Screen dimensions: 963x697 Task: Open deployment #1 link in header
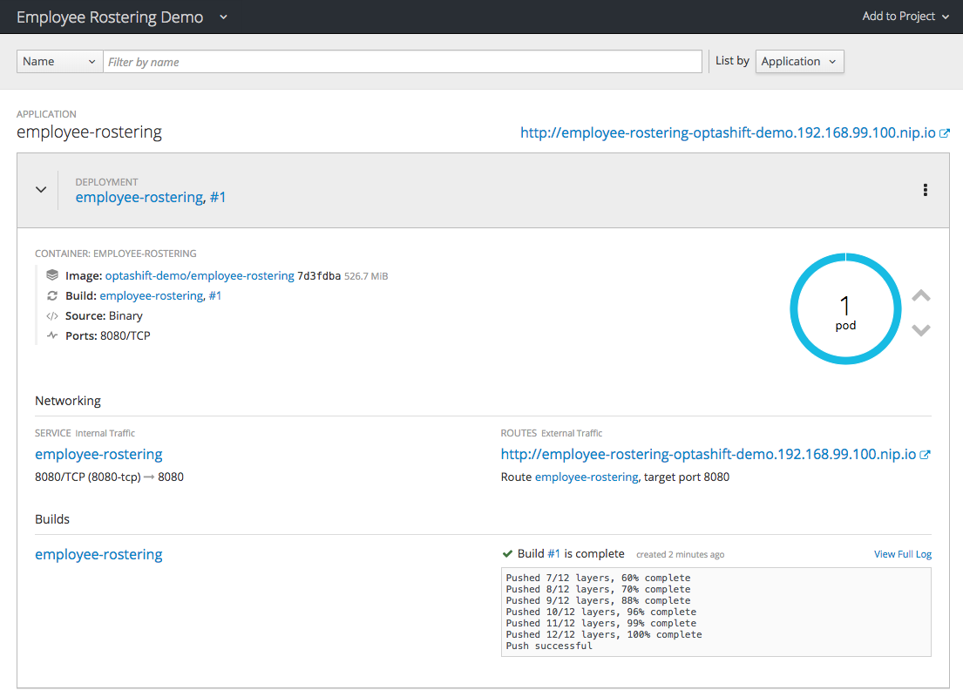218,197
